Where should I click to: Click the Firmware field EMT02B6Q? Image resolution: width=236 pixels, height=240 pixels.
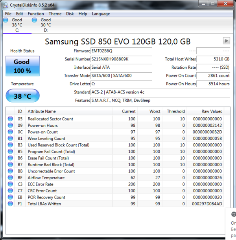[x=121, y=51]
